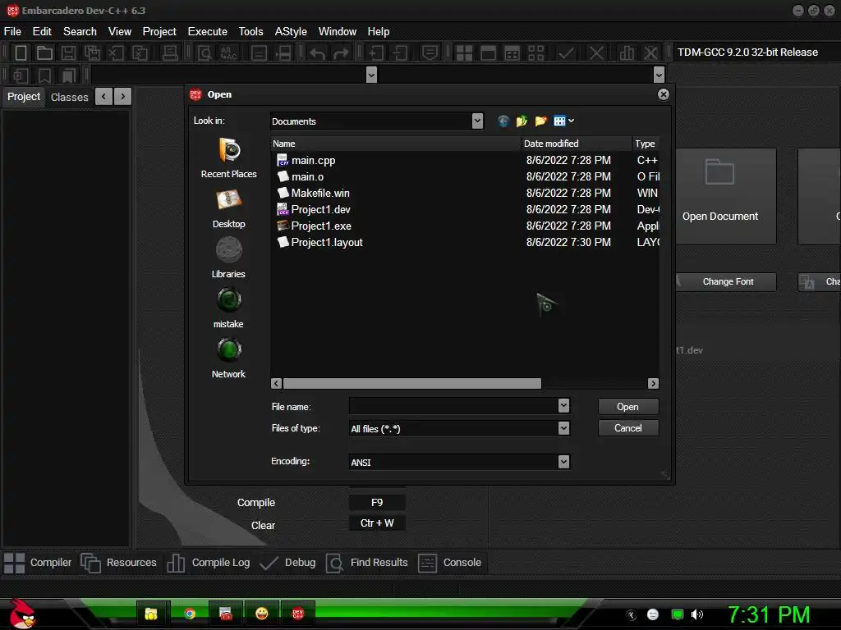Click the Dev-C++ taskbar icon
The image size is (841, 630).
pyautogui.click(x=297, y=614)
